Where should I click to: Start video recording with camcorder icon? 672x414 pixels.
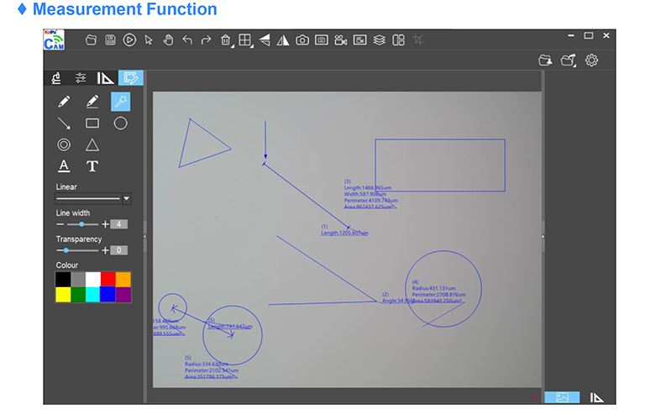coord(340,39)
